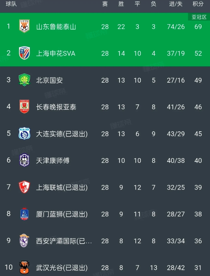Screen dimensions: 210x276
Task: Click the 进/失 goals column header
Action: (x=176, y=4)
